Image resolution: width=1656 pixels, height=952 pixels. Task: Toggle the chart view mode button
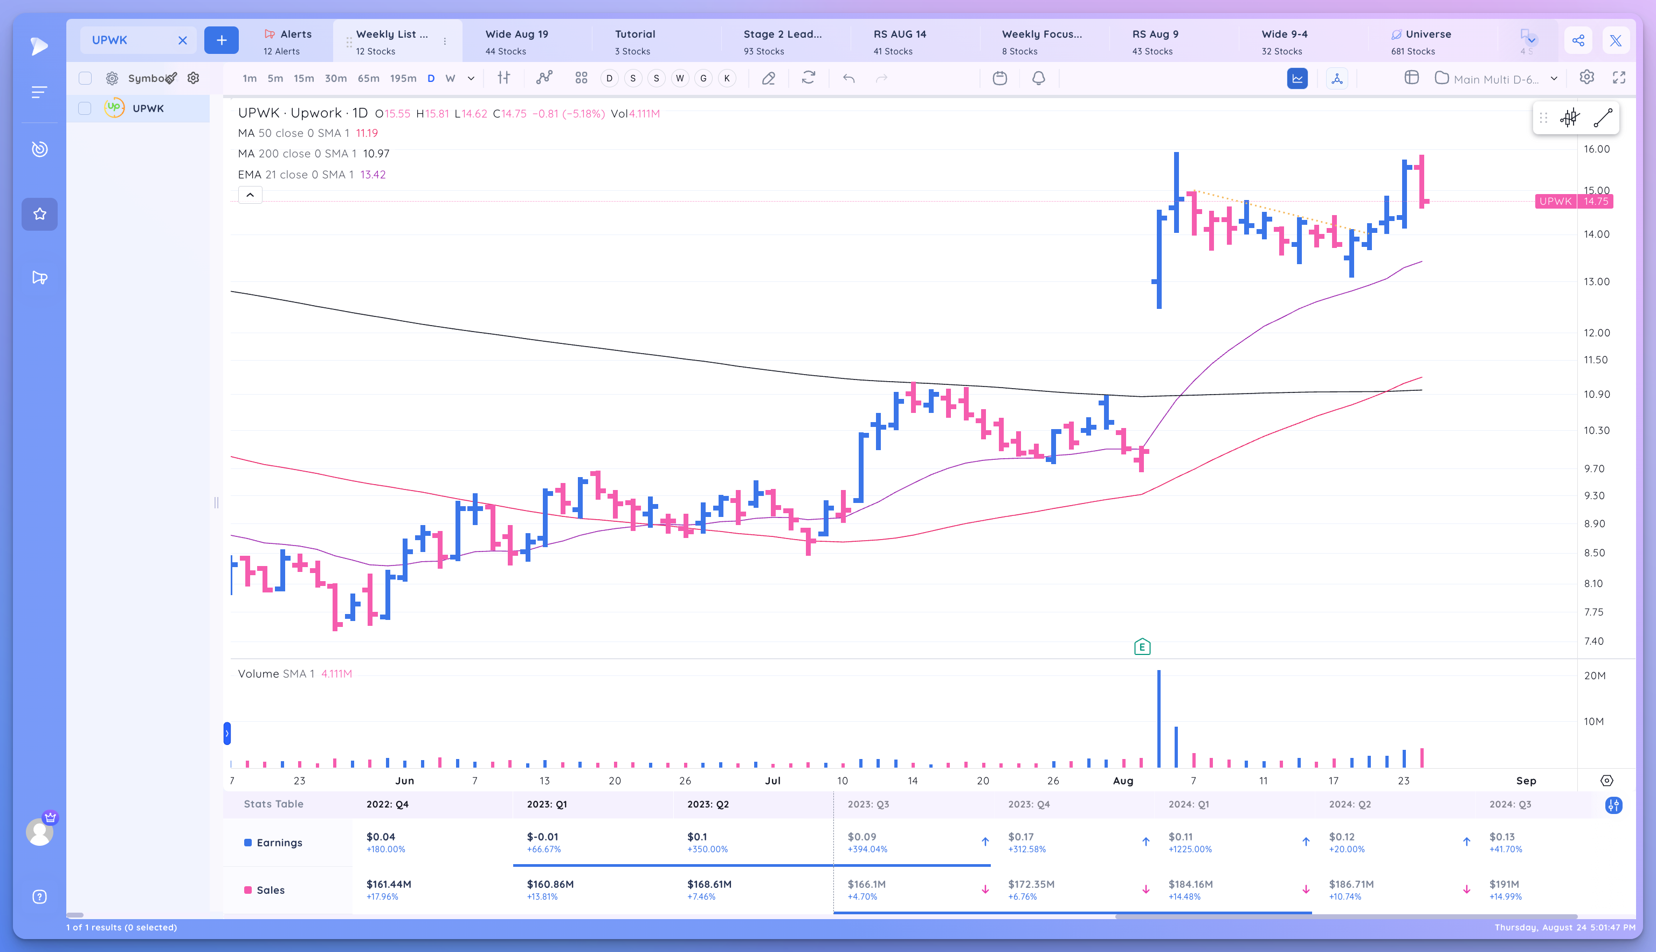[x=1297, y=79]
